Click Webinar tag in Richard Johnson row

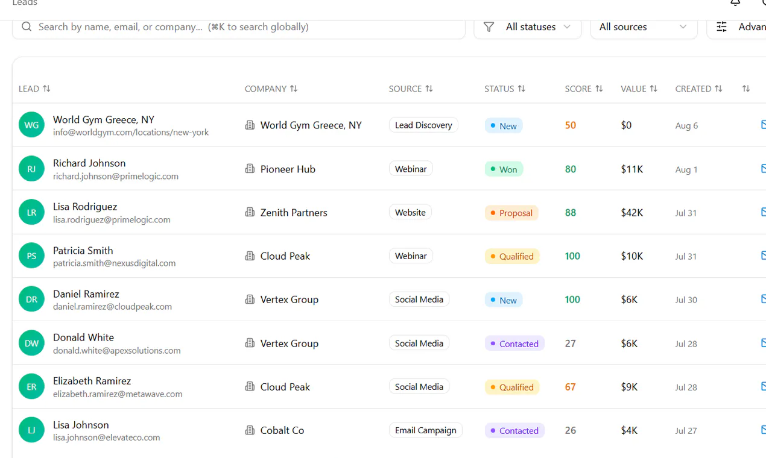point(411,169)
